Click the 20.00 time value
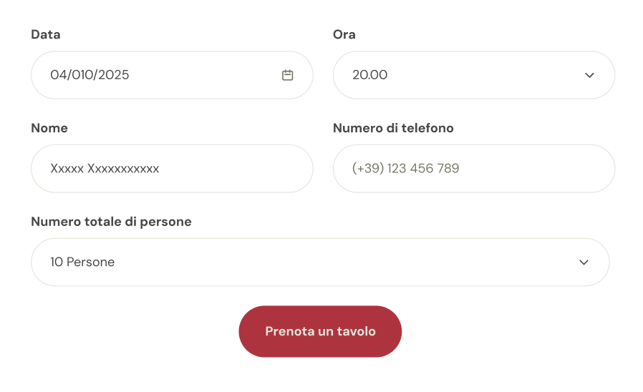643x392 pixels. point(369,75)
